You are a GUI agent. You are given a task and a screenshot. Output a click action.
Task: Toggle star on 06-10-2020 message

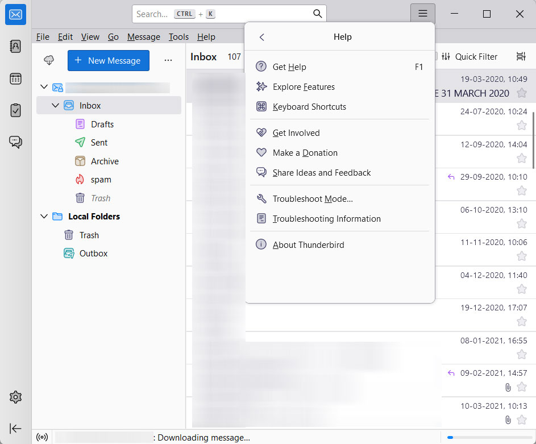pyautogui.click(x=521, y=224)
